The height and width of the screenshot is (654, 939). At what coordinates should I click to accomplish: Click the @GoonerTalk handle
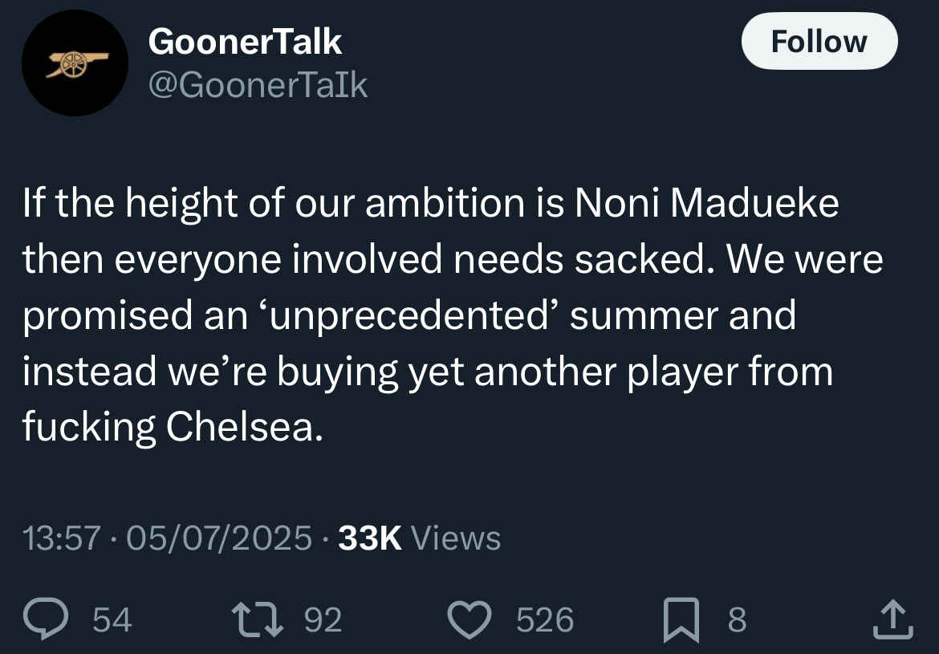258,86
